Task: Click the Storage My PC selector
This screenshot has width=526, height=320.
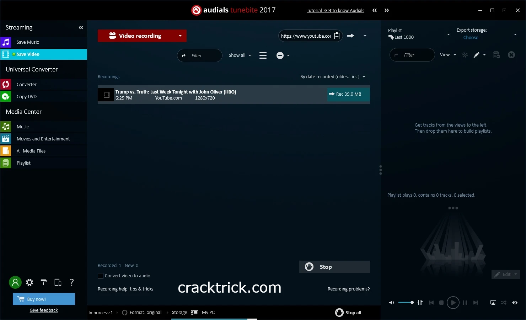Action: click(193, 313)
